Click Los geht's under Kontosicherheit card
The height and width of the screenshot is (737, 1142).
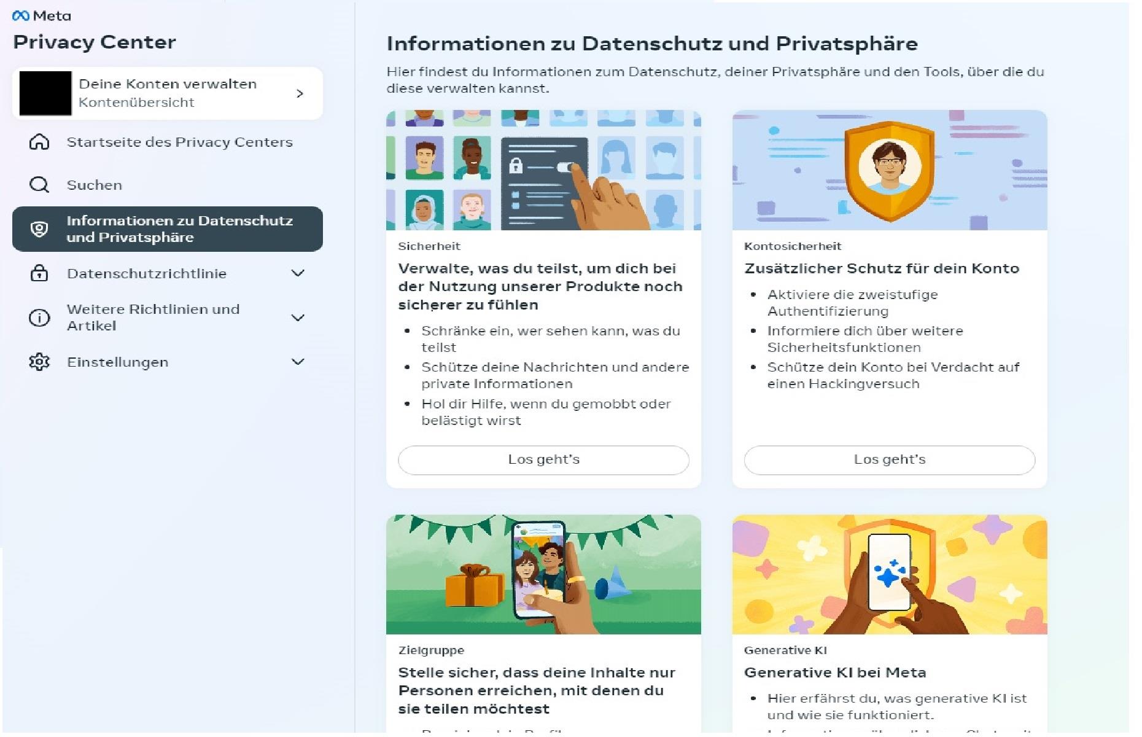[889, 460]
